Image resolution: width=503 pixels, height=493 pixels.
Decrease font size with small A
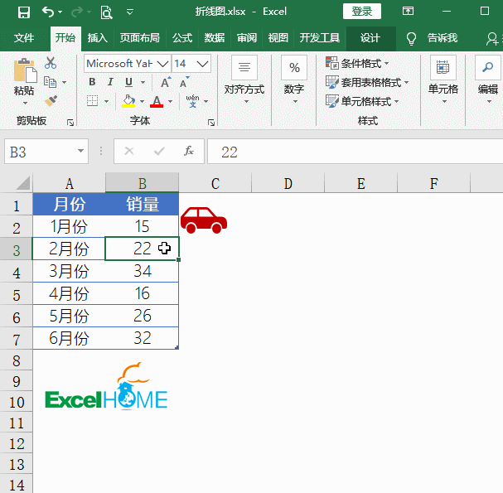(x=184, y=82)
